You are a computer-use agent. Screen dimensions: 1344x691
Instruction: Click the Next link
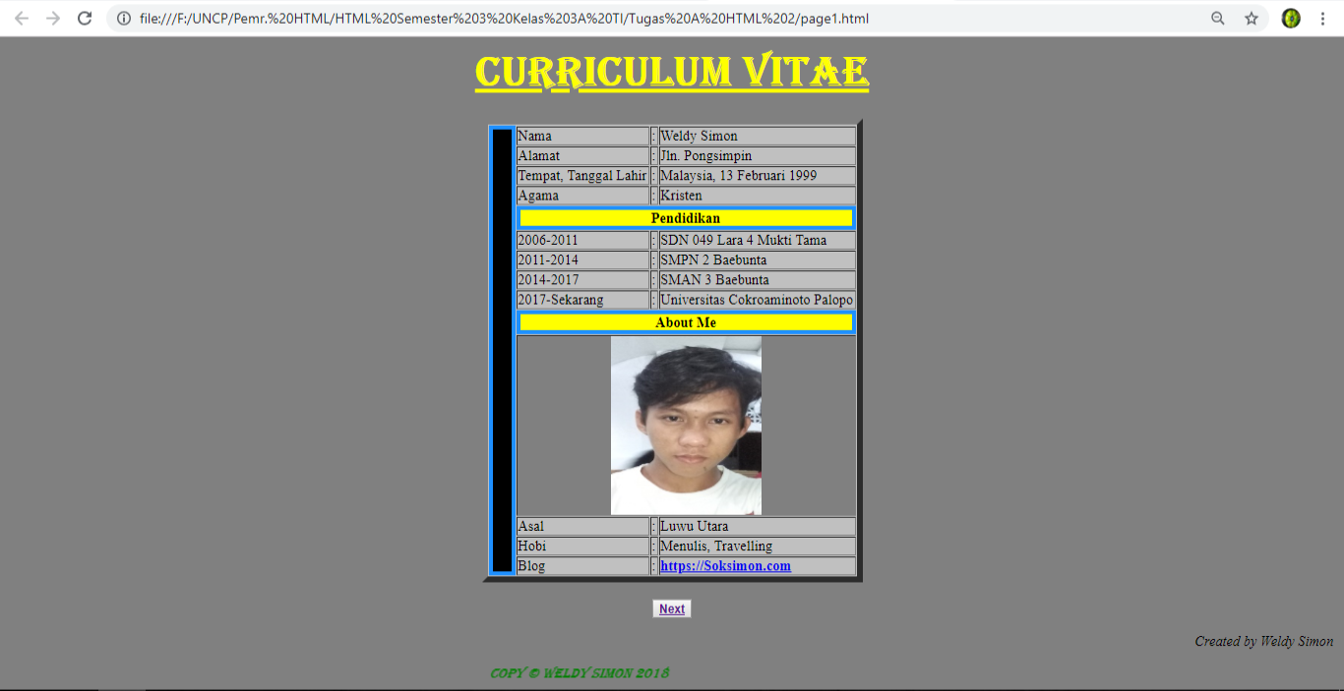click(672, 609)
